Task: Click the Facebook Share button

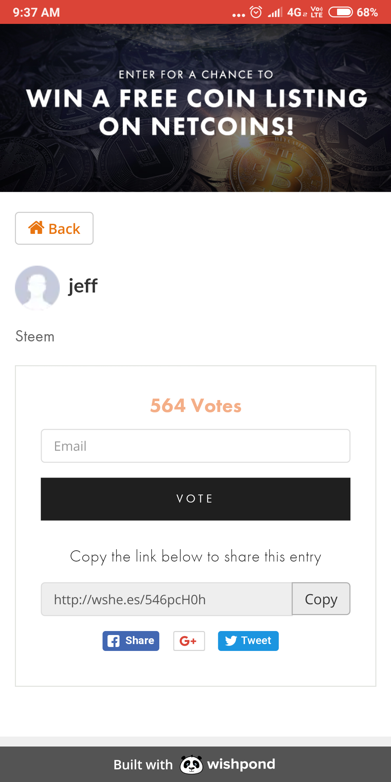Action: (x=131, y=641)
